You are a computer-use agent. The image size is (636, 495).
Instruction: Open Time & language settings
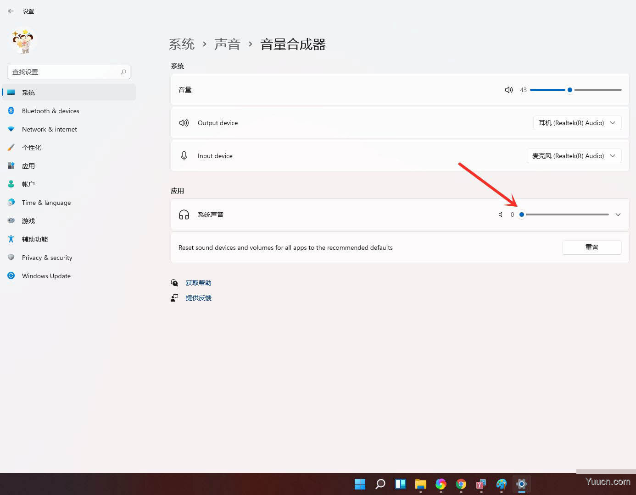pyautogui.click(x=69, y=203)
